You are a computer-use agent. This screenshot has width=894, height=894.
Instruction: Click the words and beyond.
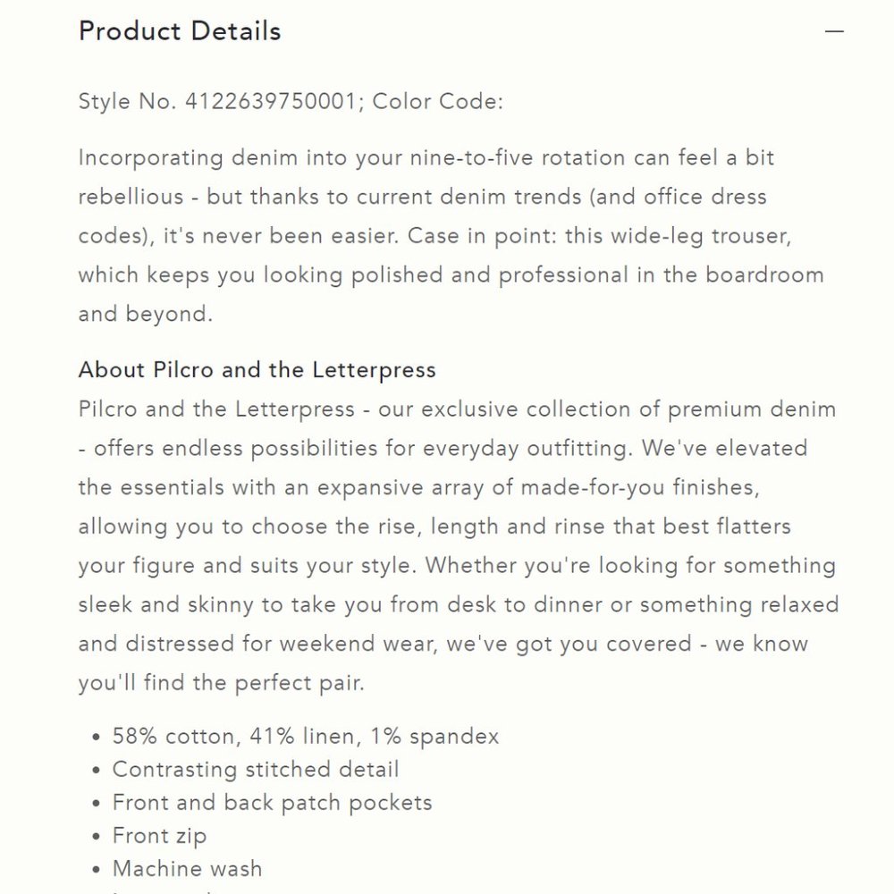click(146, 314)
